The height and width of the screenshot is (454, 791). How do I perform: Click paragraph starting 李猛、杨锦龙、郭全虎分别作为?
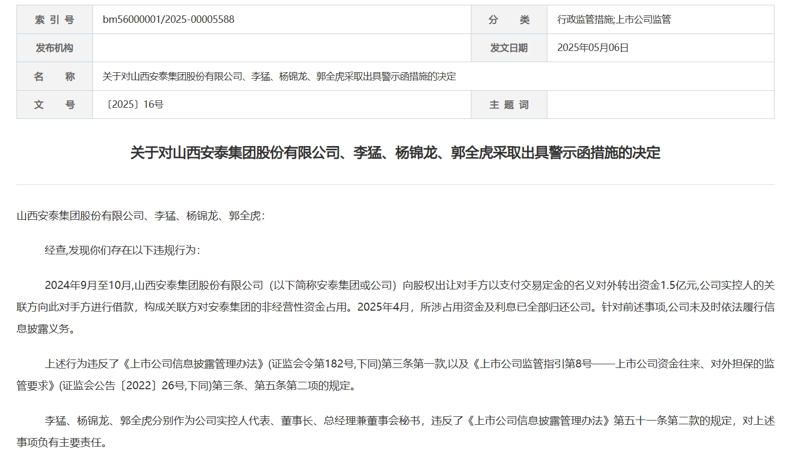tap(395, 432)
